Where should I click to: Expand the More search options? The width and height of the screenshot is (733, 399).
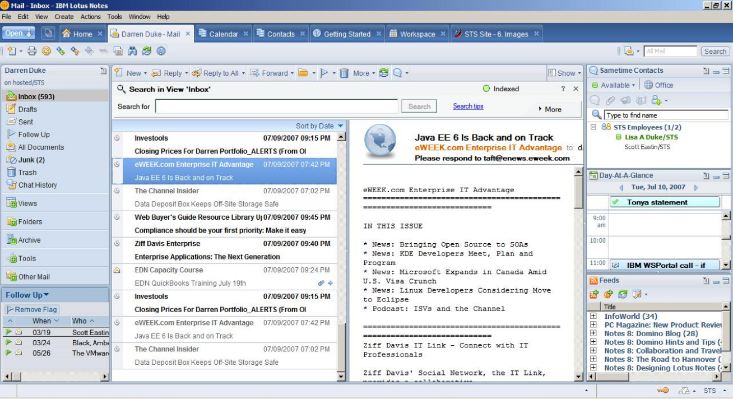550,109
